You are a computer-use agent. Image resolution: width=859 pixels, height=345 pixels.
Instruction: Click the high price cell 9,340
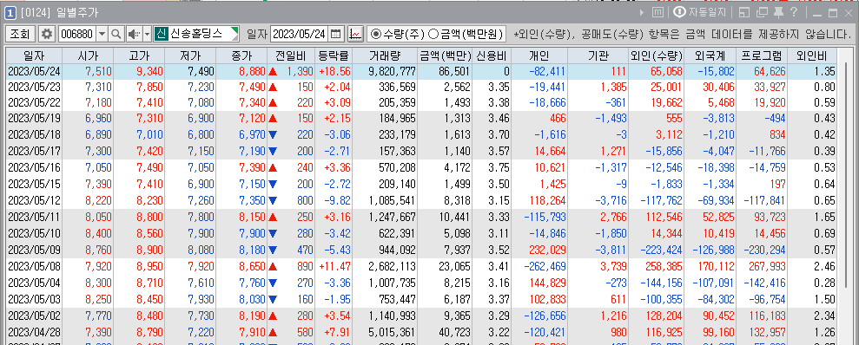(x=140, y=72)
